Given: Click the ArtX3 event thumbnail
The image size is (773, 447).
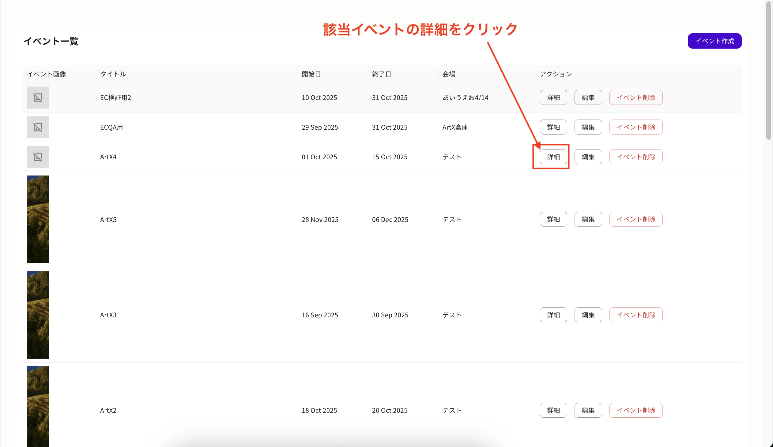Looking at the screenshot, I should click(x=38, y=315).
